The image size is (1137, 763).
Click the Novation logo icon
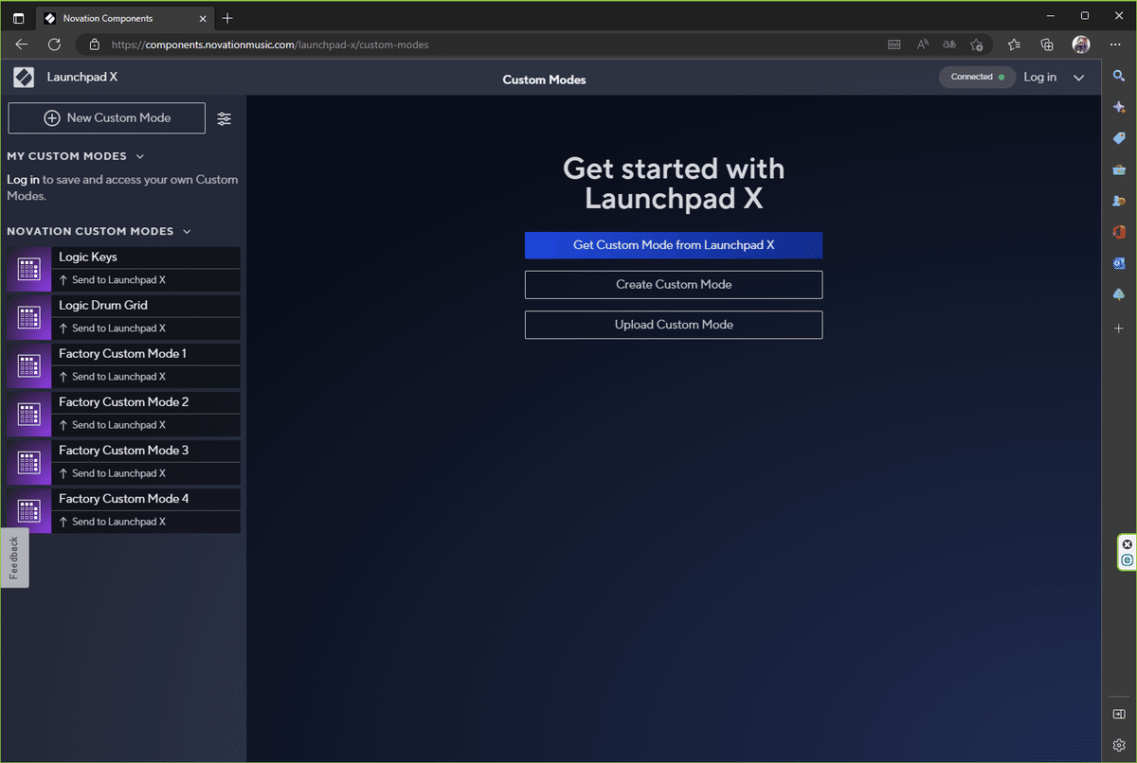[x=24, y=78]
